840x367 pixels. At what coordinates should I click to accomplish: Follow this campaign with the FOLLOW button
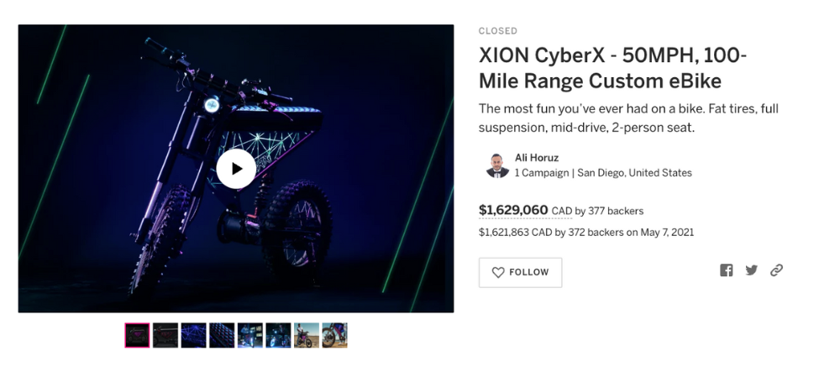point(520,272)
